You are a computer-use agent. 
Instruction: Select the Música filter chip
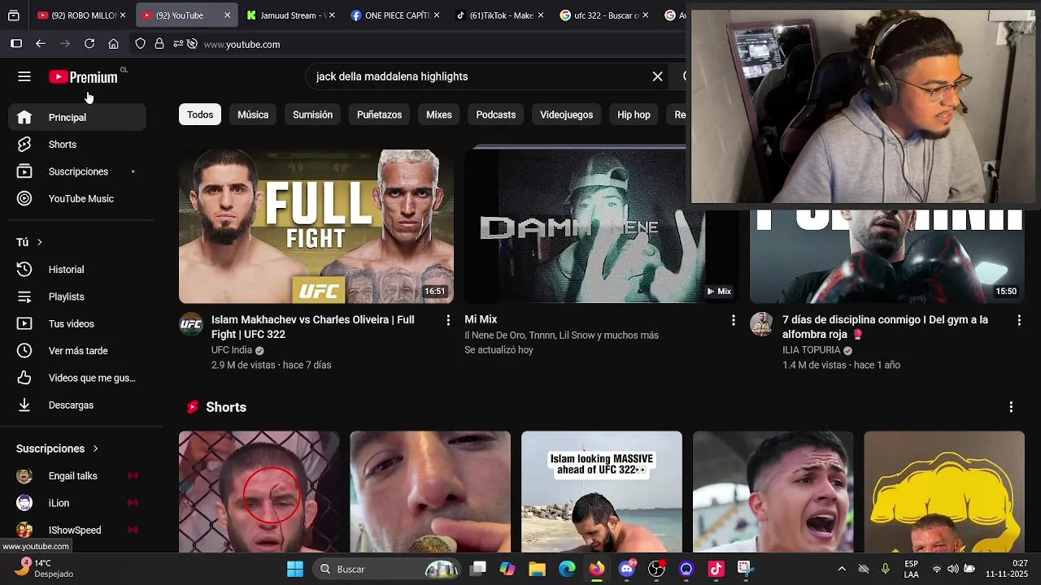(x=253, y=115)
